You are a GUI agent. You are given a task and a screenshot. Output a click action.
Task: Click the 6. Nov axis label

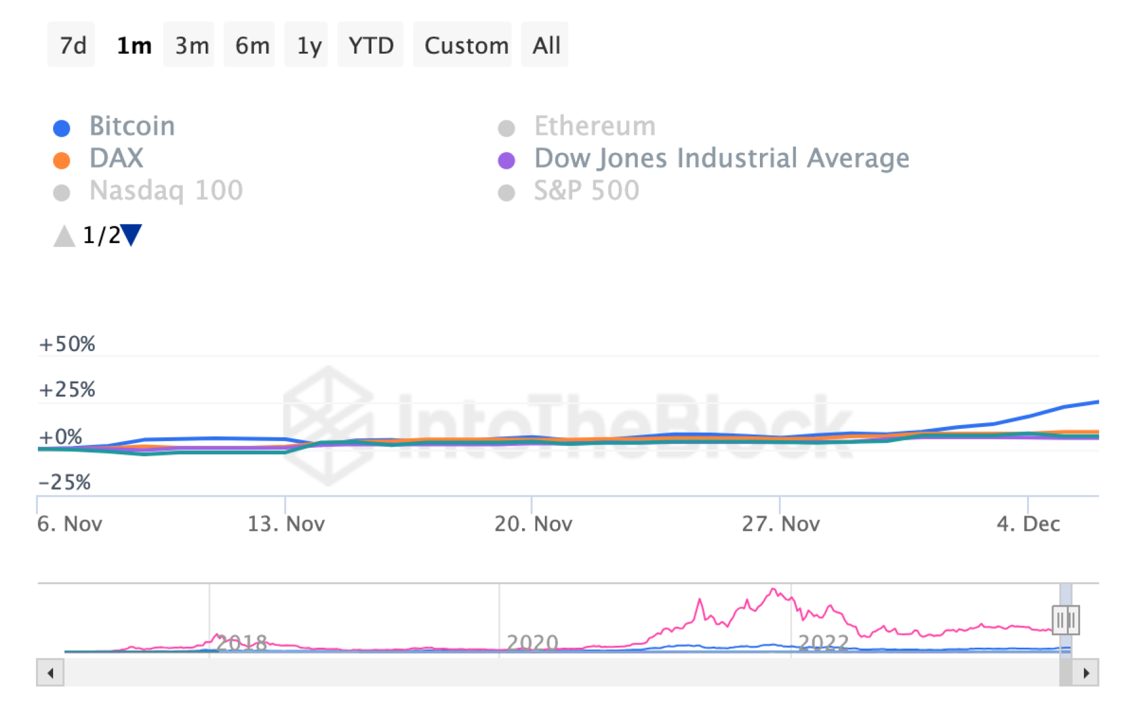[70, 524]
